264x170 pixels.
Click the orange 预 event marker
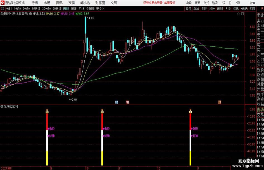(x=220, y=102)
